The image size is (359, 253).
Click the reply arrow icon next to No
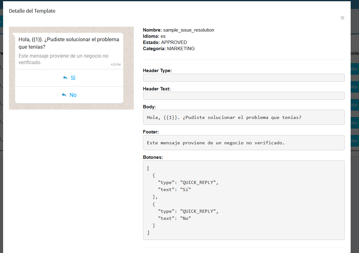coord(64,95)
